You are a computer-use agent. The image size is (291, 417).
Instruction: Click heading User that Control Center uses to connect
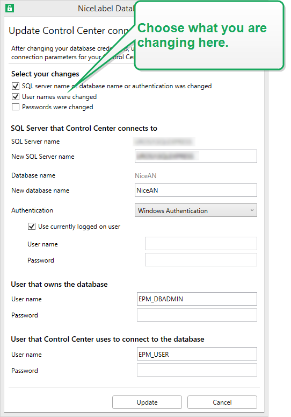(x=107, y=340)
